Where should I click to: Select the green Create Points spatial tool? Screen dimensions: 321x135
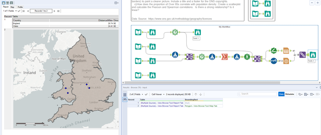247,57
